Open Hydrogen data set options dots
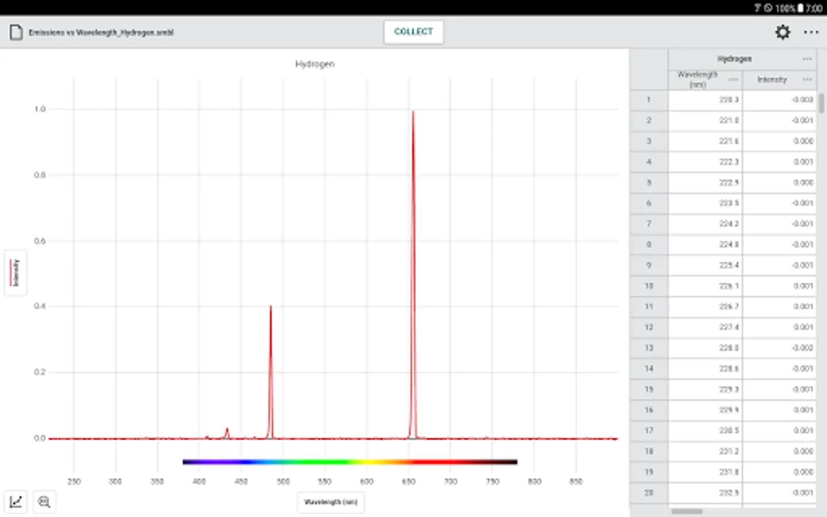Screen dimensions: 827x517 tap(807, 59)
